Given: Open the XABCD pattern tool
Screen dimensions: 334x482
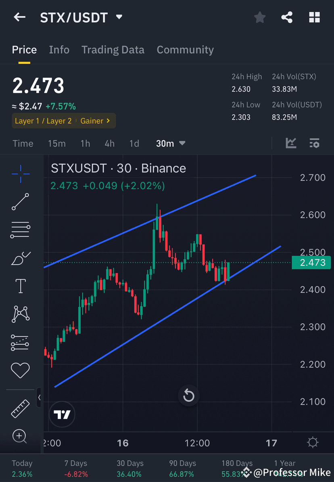Looking at the screenshot, I should pos(20,314).
